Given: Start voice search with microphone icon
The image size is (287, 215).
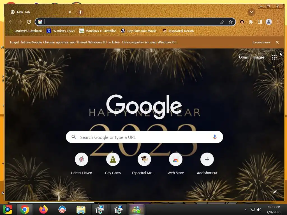Looking at the screenshot, I should click(x=215, y=137).
